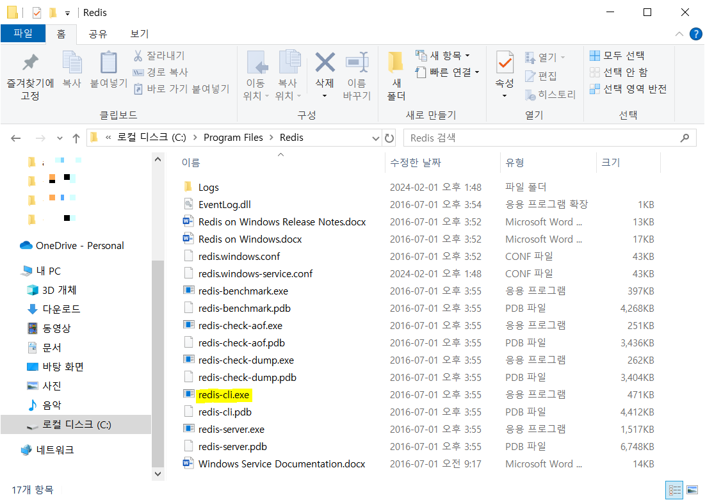Sort by the 크기 size column header
Screen dimensions: 705x500
(611, 163)
